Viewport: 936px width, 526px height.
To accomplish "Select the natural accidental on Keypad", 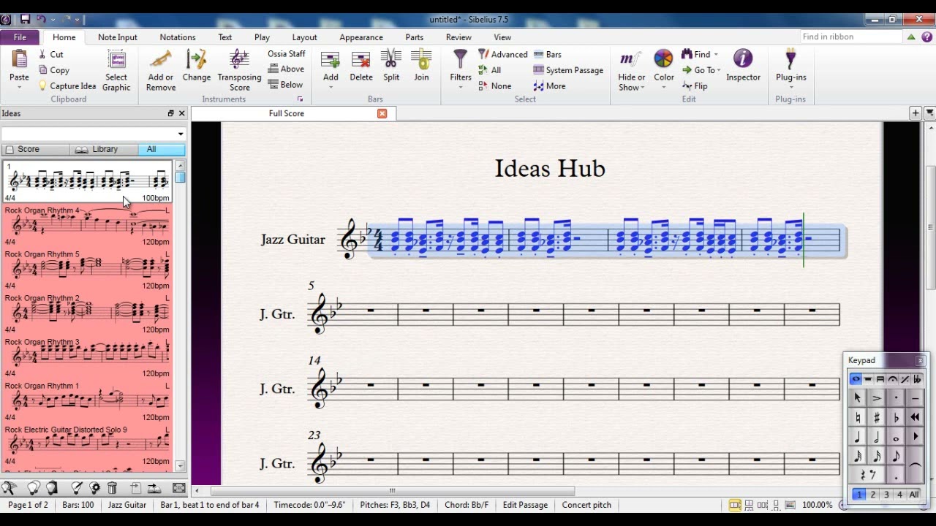I will coord(858,418).
